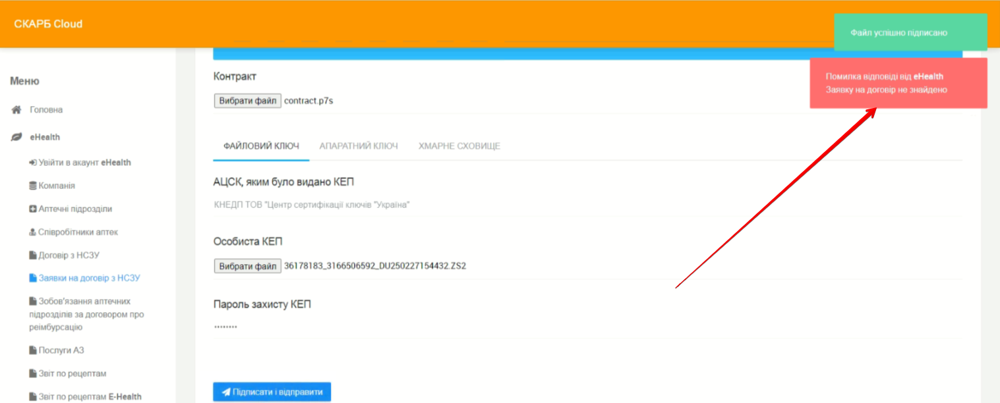Viewport: 1000px width, 403px height.
Task: Click the СКАРБ Cloud logo link
Action: [x=48, y=24]
